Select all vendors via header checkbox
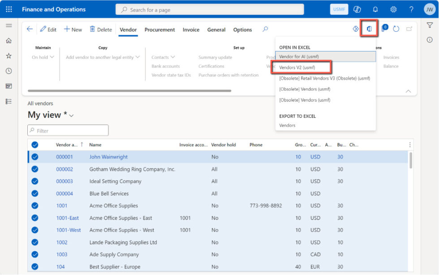Image resolution: width=439 pixels, height=275 pixels. [x=34, y=145]
